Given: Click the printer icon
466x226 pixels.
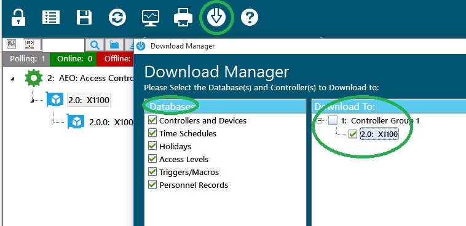Looking at the screenshot, I should [183, 18].
